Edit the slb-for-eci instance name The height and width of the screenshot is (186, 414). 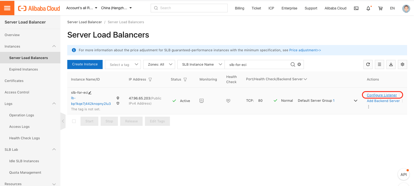90,93
